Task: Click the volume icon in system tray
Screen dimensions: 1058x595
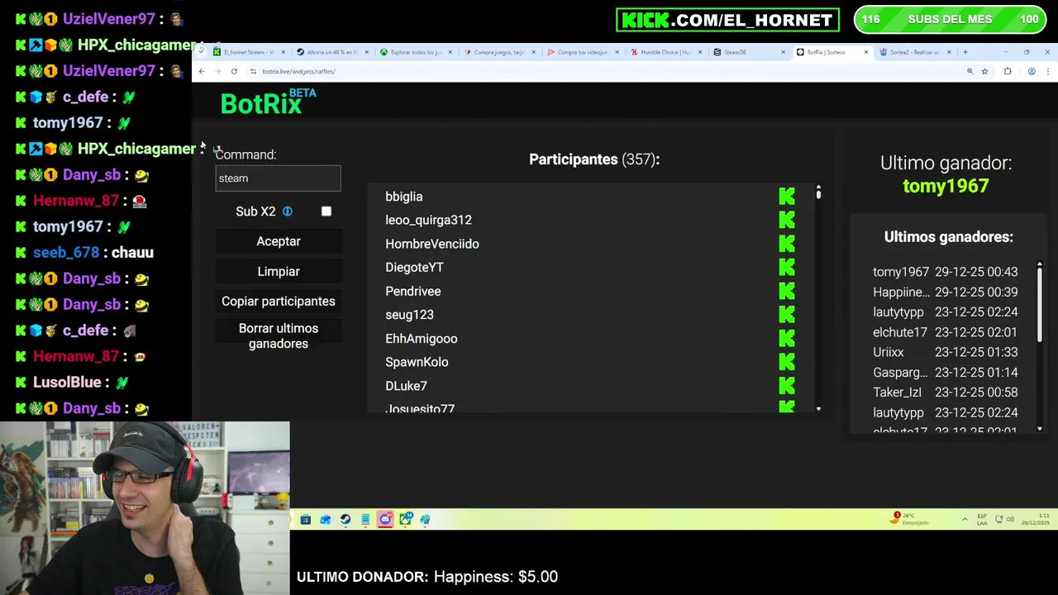Action: click(x=1010, y=519)
